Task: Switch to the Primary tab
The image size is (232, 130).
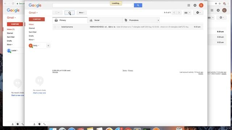Action: point(70,20)
